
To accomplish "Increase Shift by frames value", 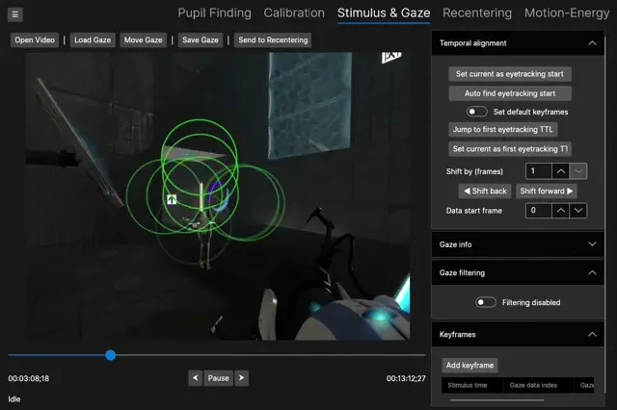I will [x=561, y=171].
